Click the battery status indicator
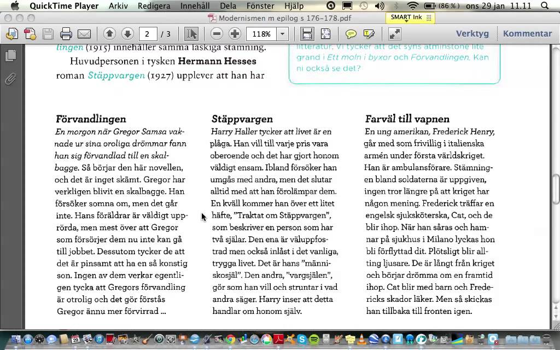560x350 pixels. coord(441,5)
